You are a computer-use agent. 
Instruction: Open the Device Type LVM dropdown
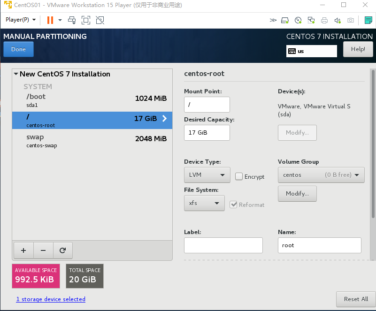coord(207,174)
